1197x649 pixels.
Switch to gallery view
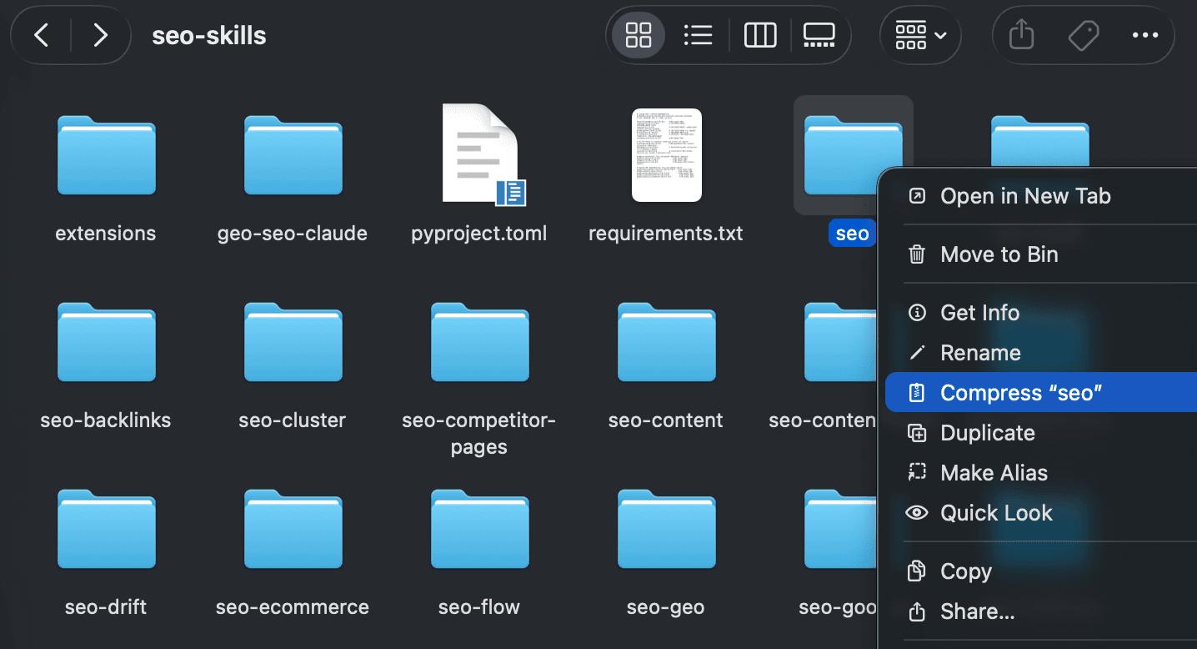[x=819, y=35]
